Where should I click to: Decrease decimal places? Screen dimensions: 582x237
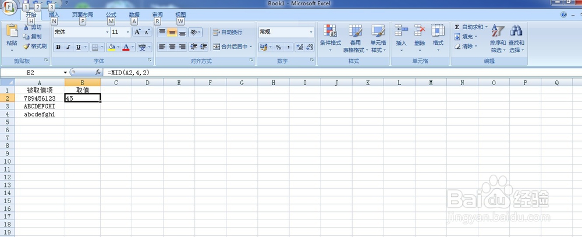(x=310, y=47)
